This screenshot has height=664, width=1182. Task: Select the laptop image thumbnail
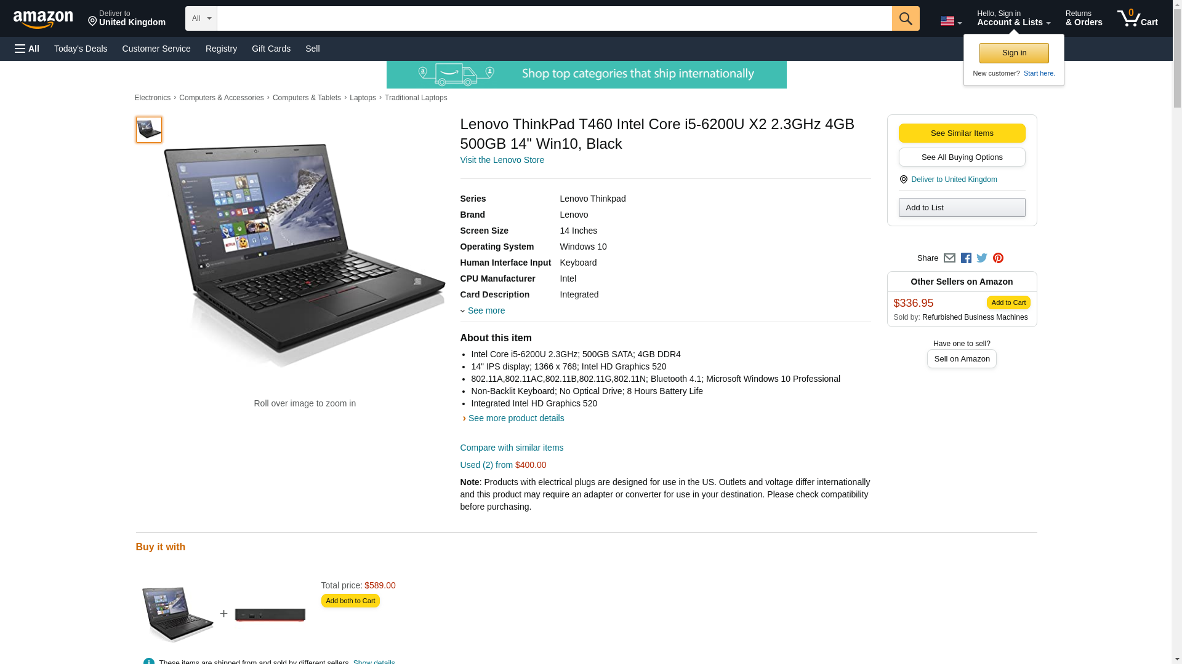pyautogui.click(x=149, y=130)
